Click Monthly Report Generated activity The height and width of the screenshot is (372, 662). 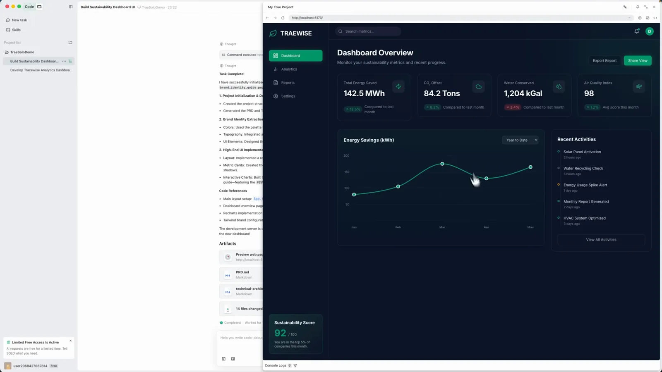point(586,202)
